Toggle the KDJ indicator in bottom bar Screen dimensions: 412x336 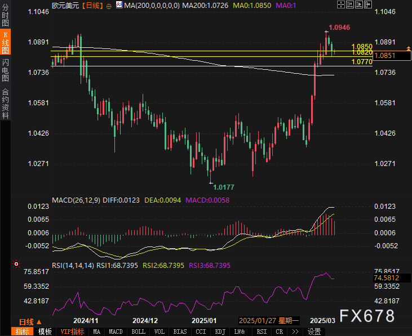point(219,331)
